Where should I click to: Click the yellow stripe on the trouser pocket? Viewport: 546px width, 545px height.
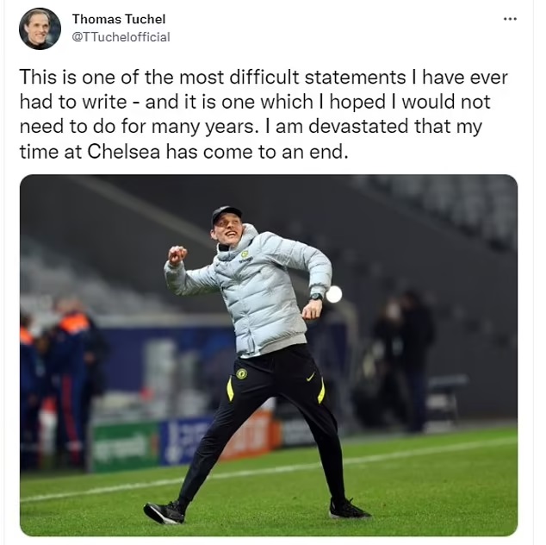coord(230,389)
